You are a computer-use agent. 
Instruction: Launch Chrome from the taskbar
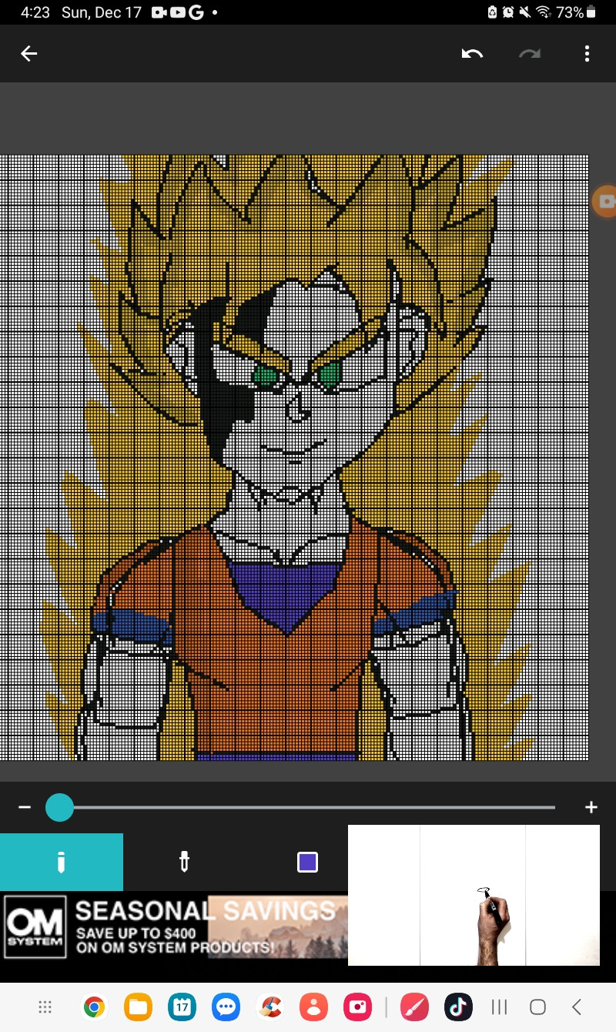95,1007
